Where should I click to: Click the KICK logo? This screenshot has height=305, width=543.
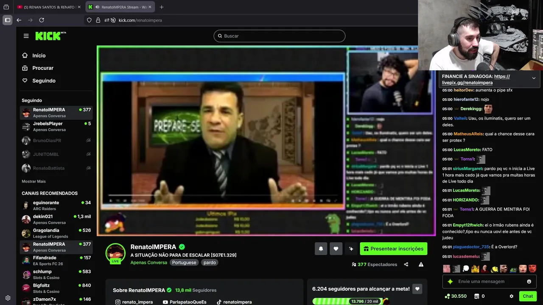(50, 36)
